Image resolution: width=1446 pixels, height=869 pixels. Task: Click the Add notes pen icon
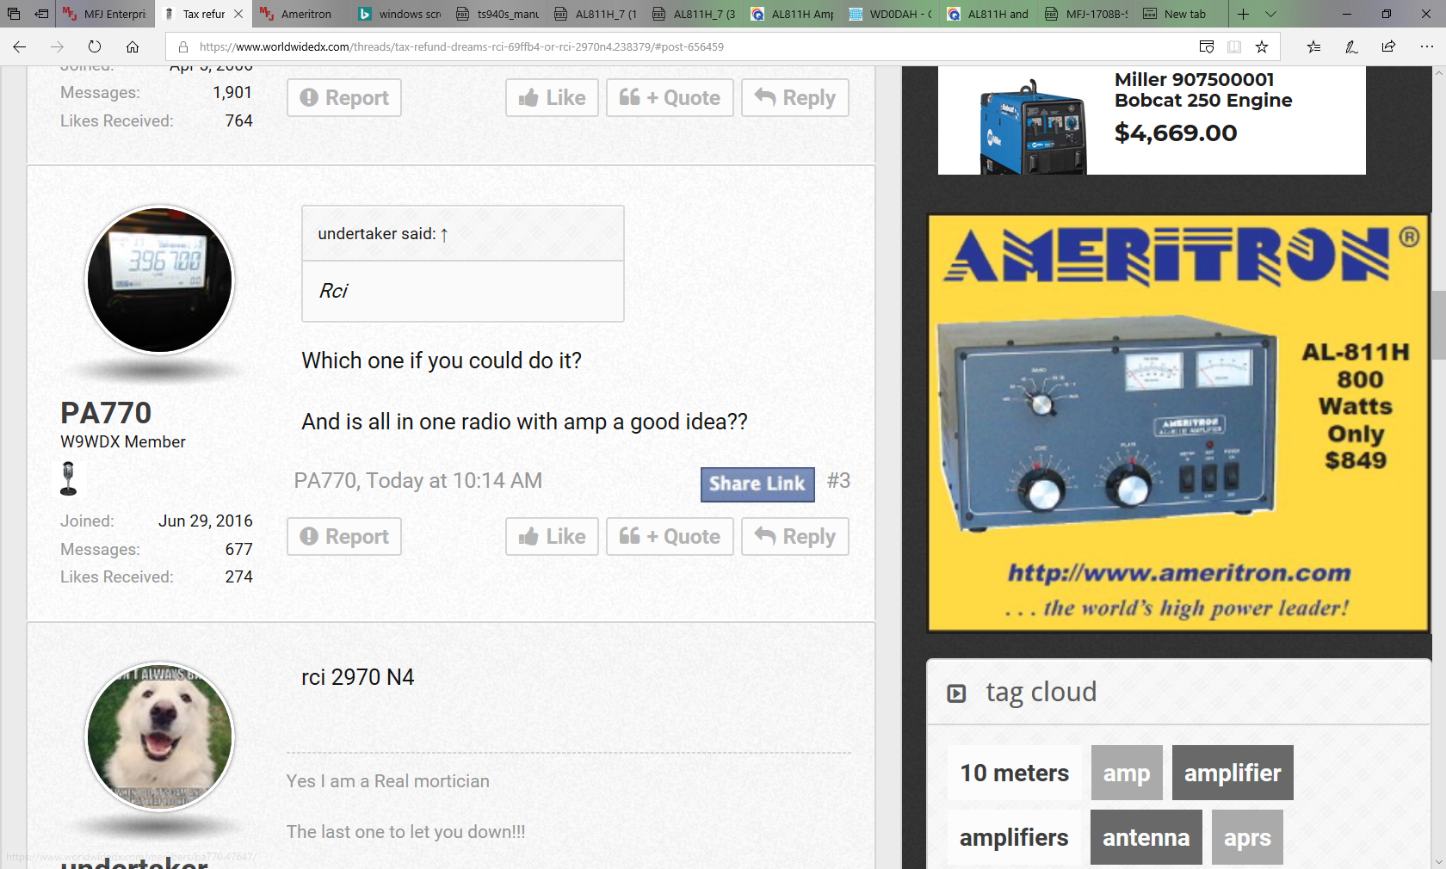coord(1351,46)
